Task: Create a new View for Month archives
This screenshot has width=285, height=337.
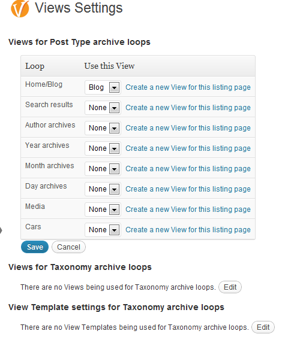Action: [188, 169]
